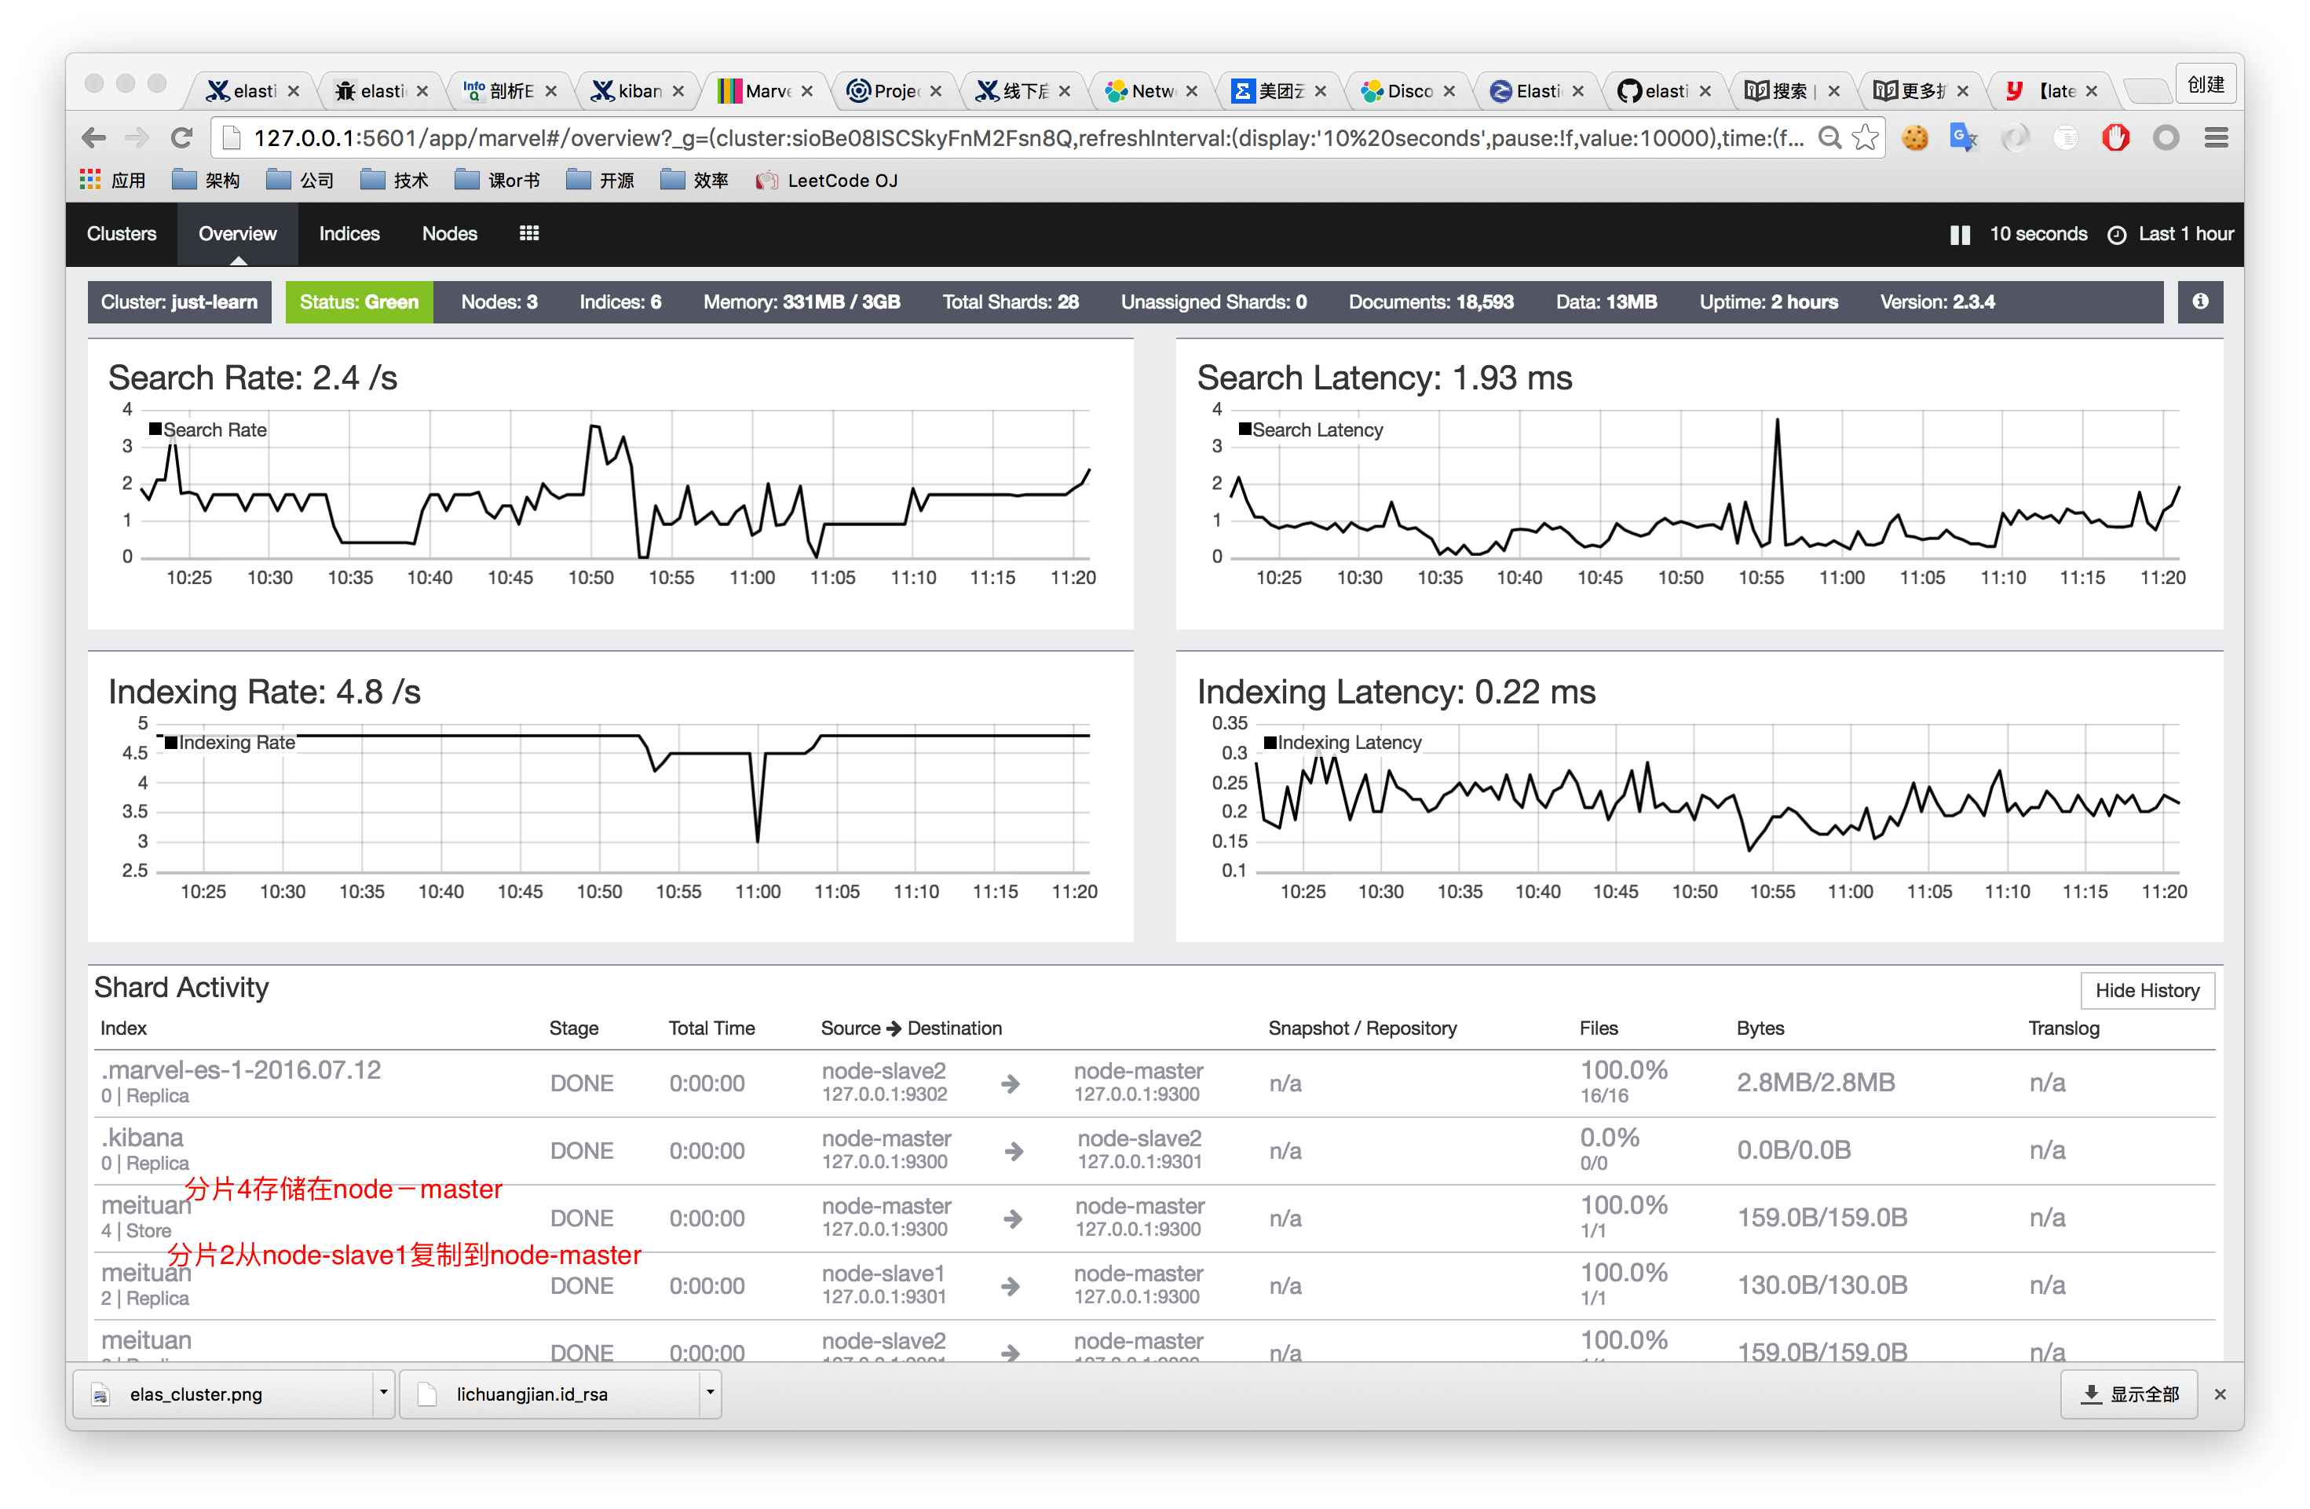Click Hide History button
The image size is (2310, 1509).
click(2147, 990)
